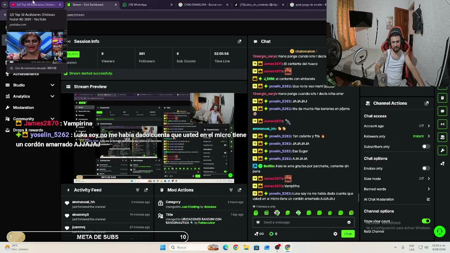This screenshot has width=450, height=253.
Task: Open Slow mode options chevron
Action: click(429, 179)
